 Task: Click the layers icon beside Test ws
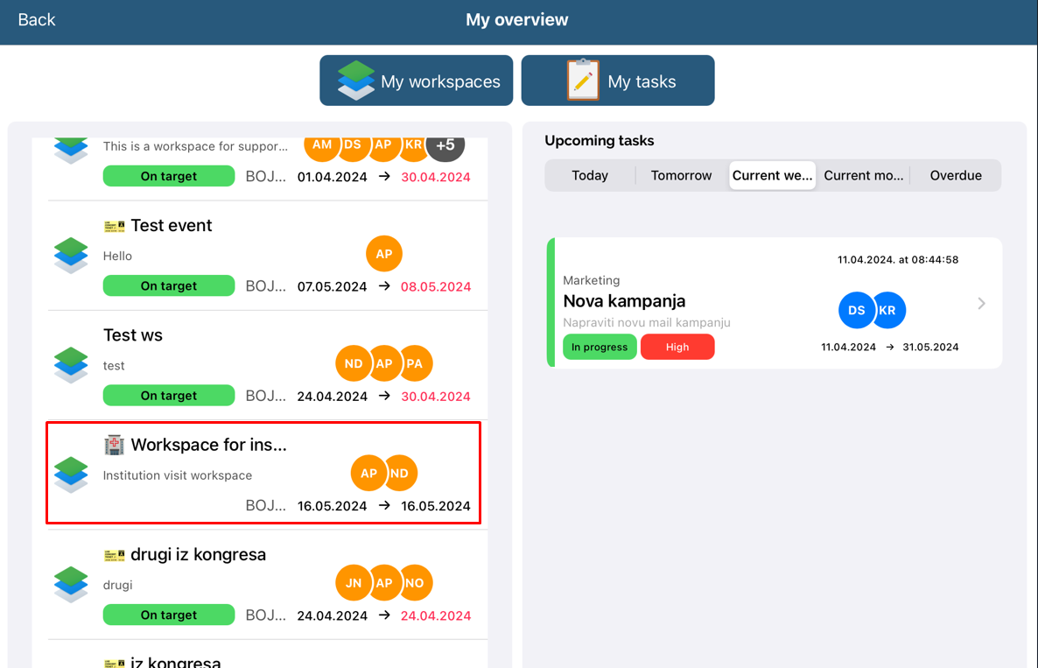click(x=71, y=365)
